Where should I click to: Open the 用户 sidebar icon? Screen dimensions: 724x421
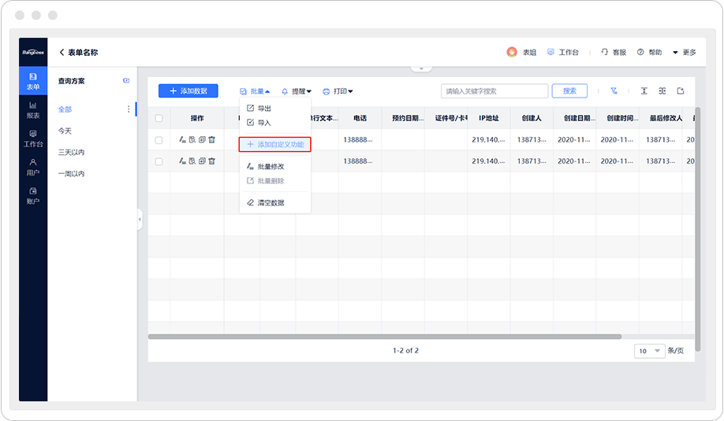click(32, 167)
